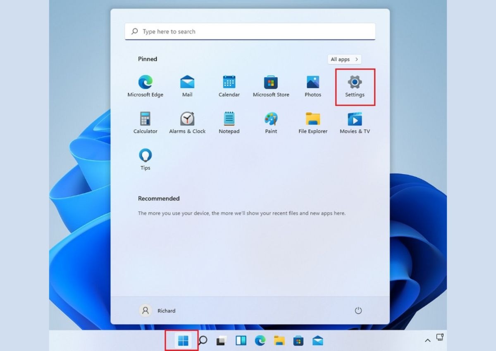The width and height of the screenshot is (496, 351).
Task: Click the Type here to search box
Action: [x=250, y=31]
